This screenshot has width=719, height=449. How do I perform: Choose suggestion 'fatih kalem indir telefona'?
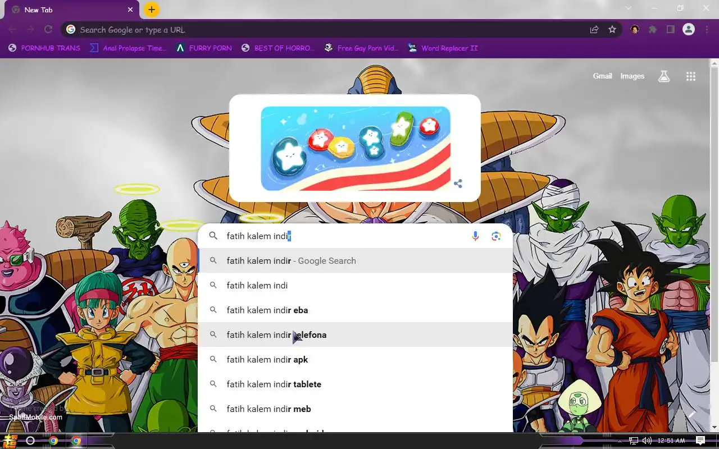click(x=356, y=335)
